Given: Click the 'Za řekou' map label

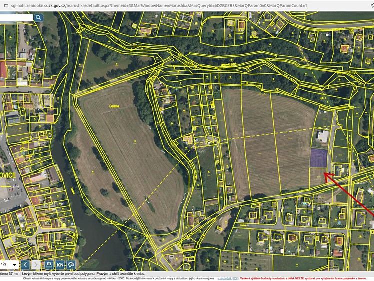Looking at the screenshot, I should tap(254, 37).
